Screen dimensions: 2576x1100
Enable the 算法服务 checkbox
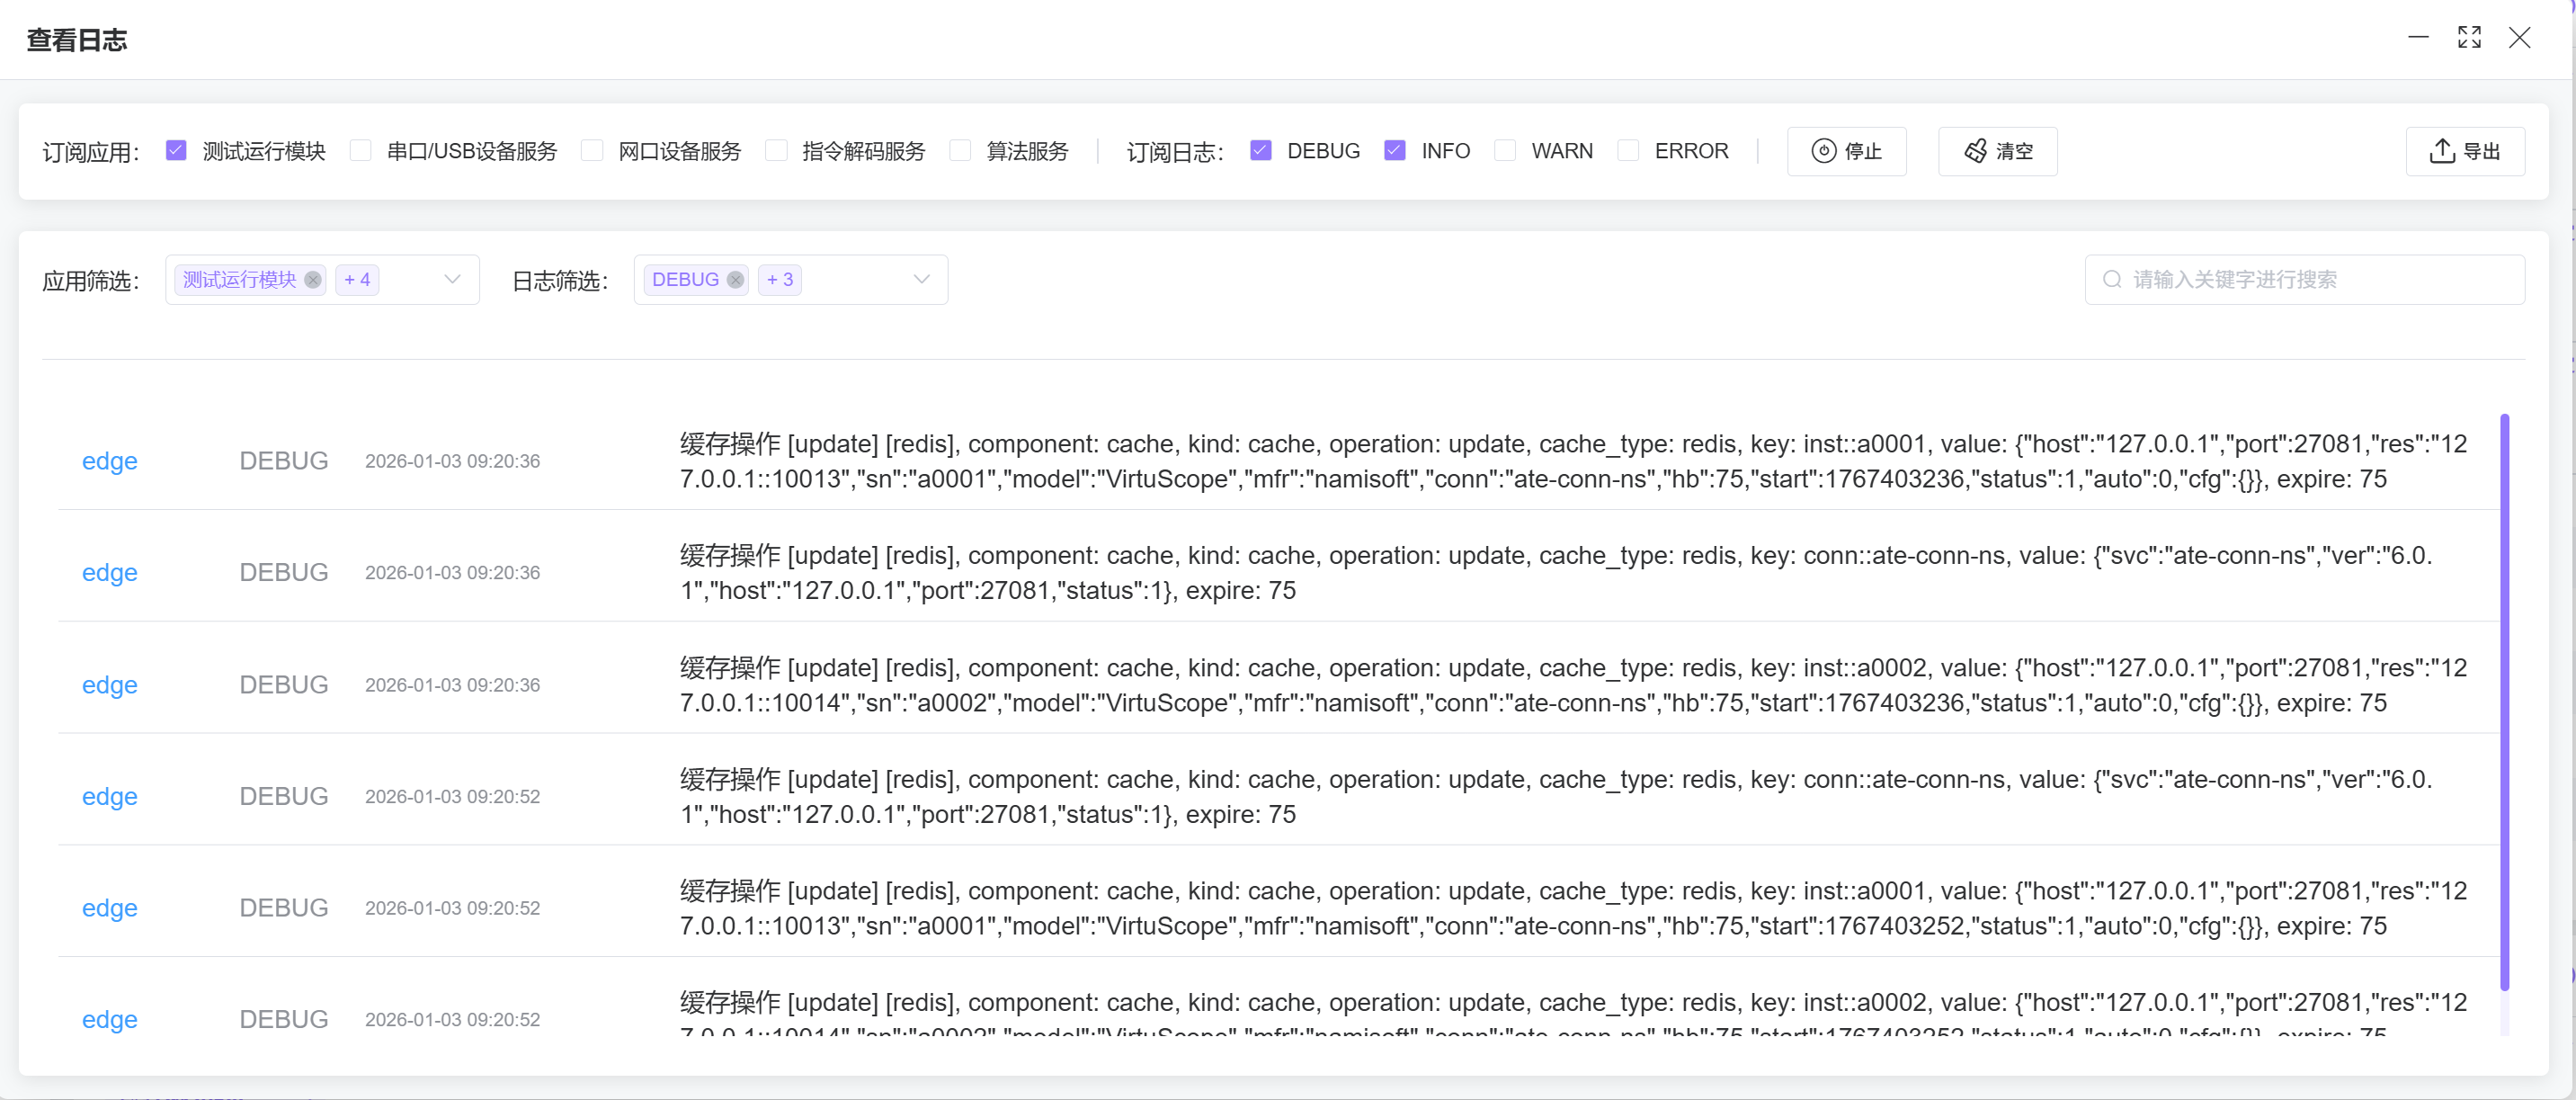960,151
